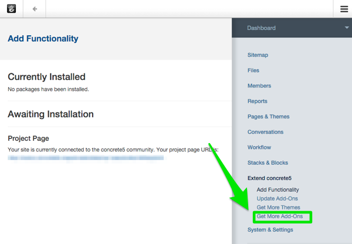Open System & Settings
352x244 pixels.
pyautogui.click(x=270, y=230)
